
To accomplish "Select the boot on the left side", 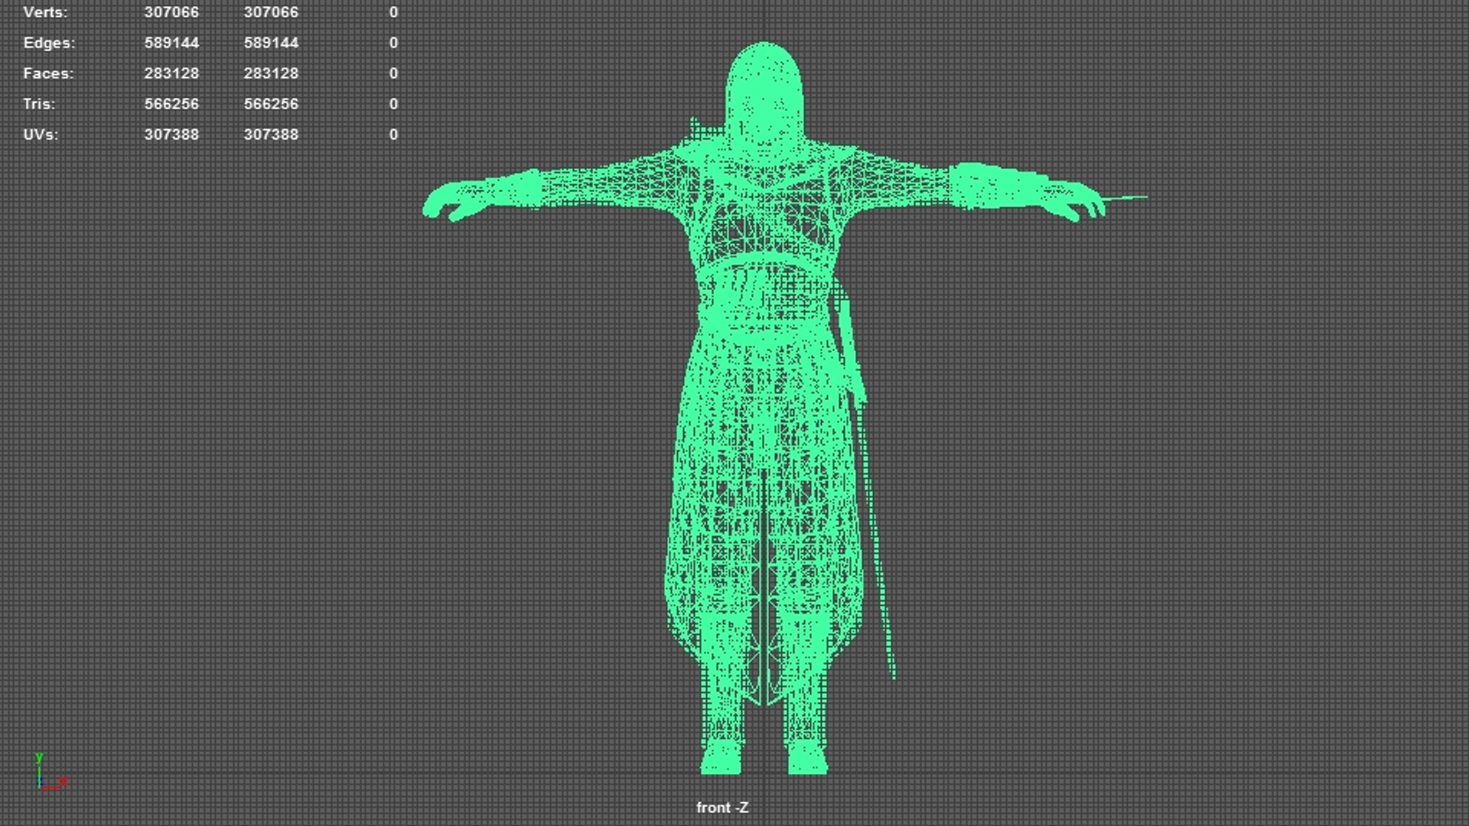I will click(721, 756).
